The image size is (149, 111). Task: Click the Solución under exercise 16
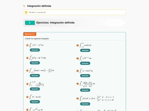[85, 90]
